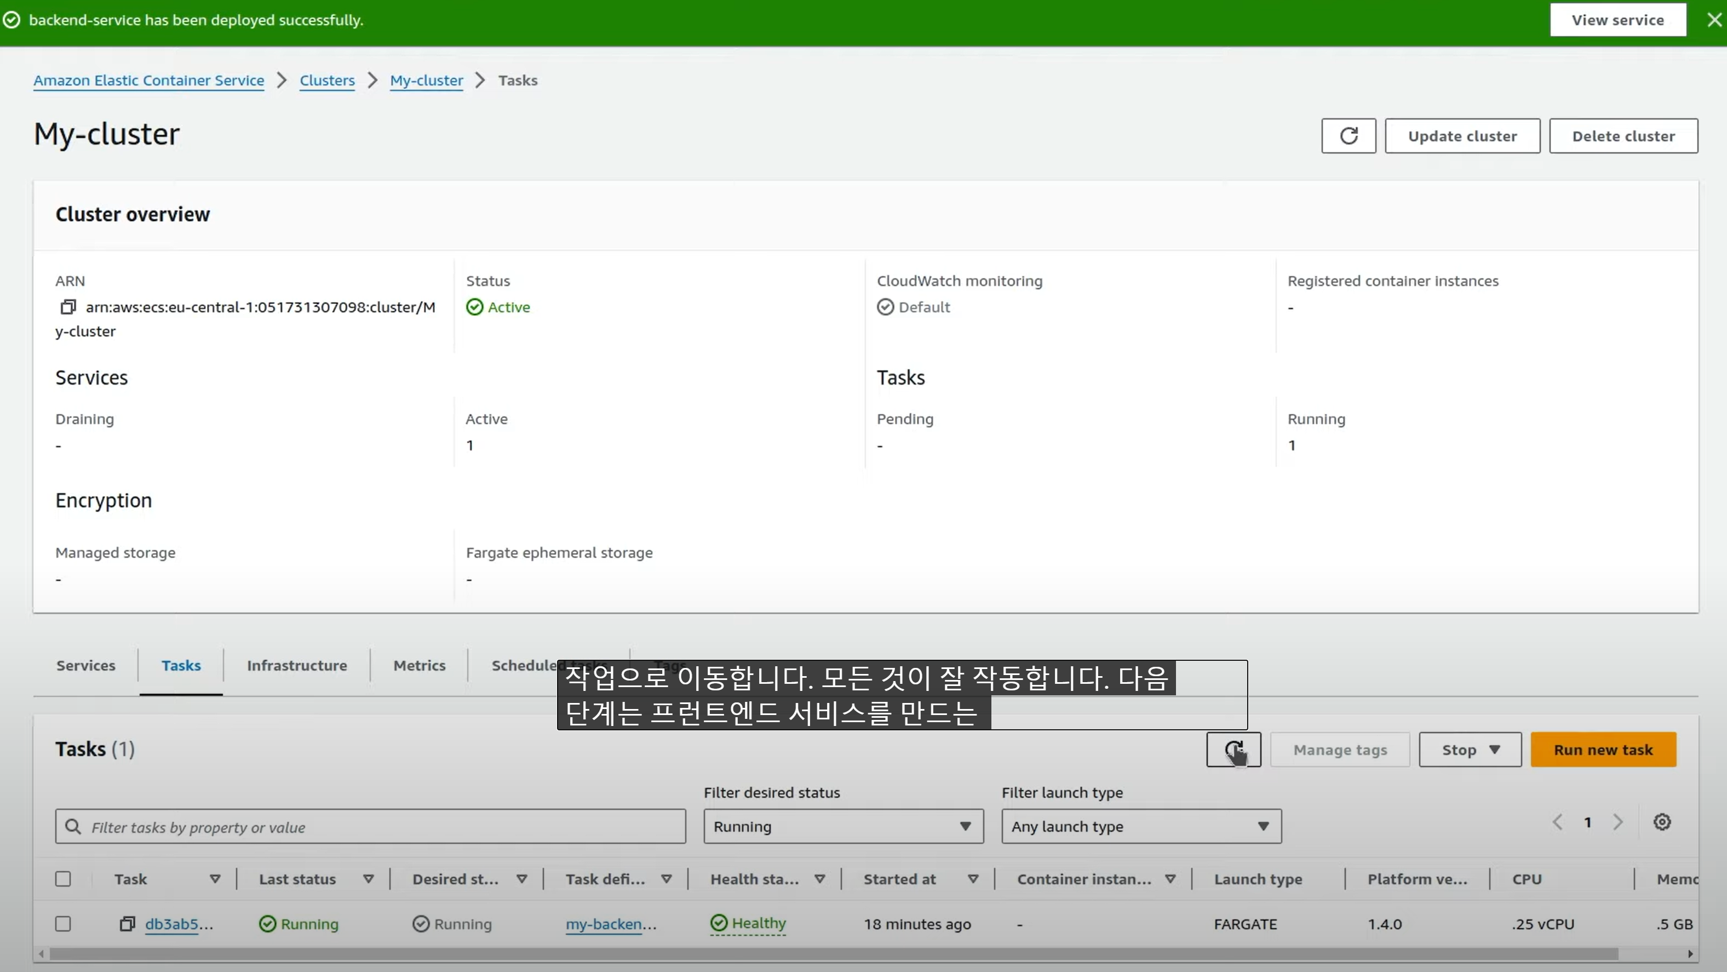Viewport: 1727px width, 972px height.
Task: Open table preferences gear icon
Action: pos(1662,822)
